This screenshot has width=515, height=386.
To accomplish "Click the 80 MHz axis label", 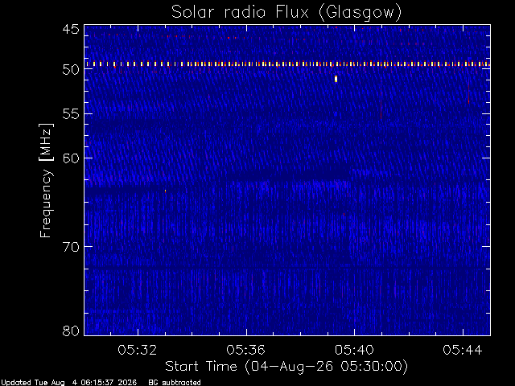I will [71, 331].
